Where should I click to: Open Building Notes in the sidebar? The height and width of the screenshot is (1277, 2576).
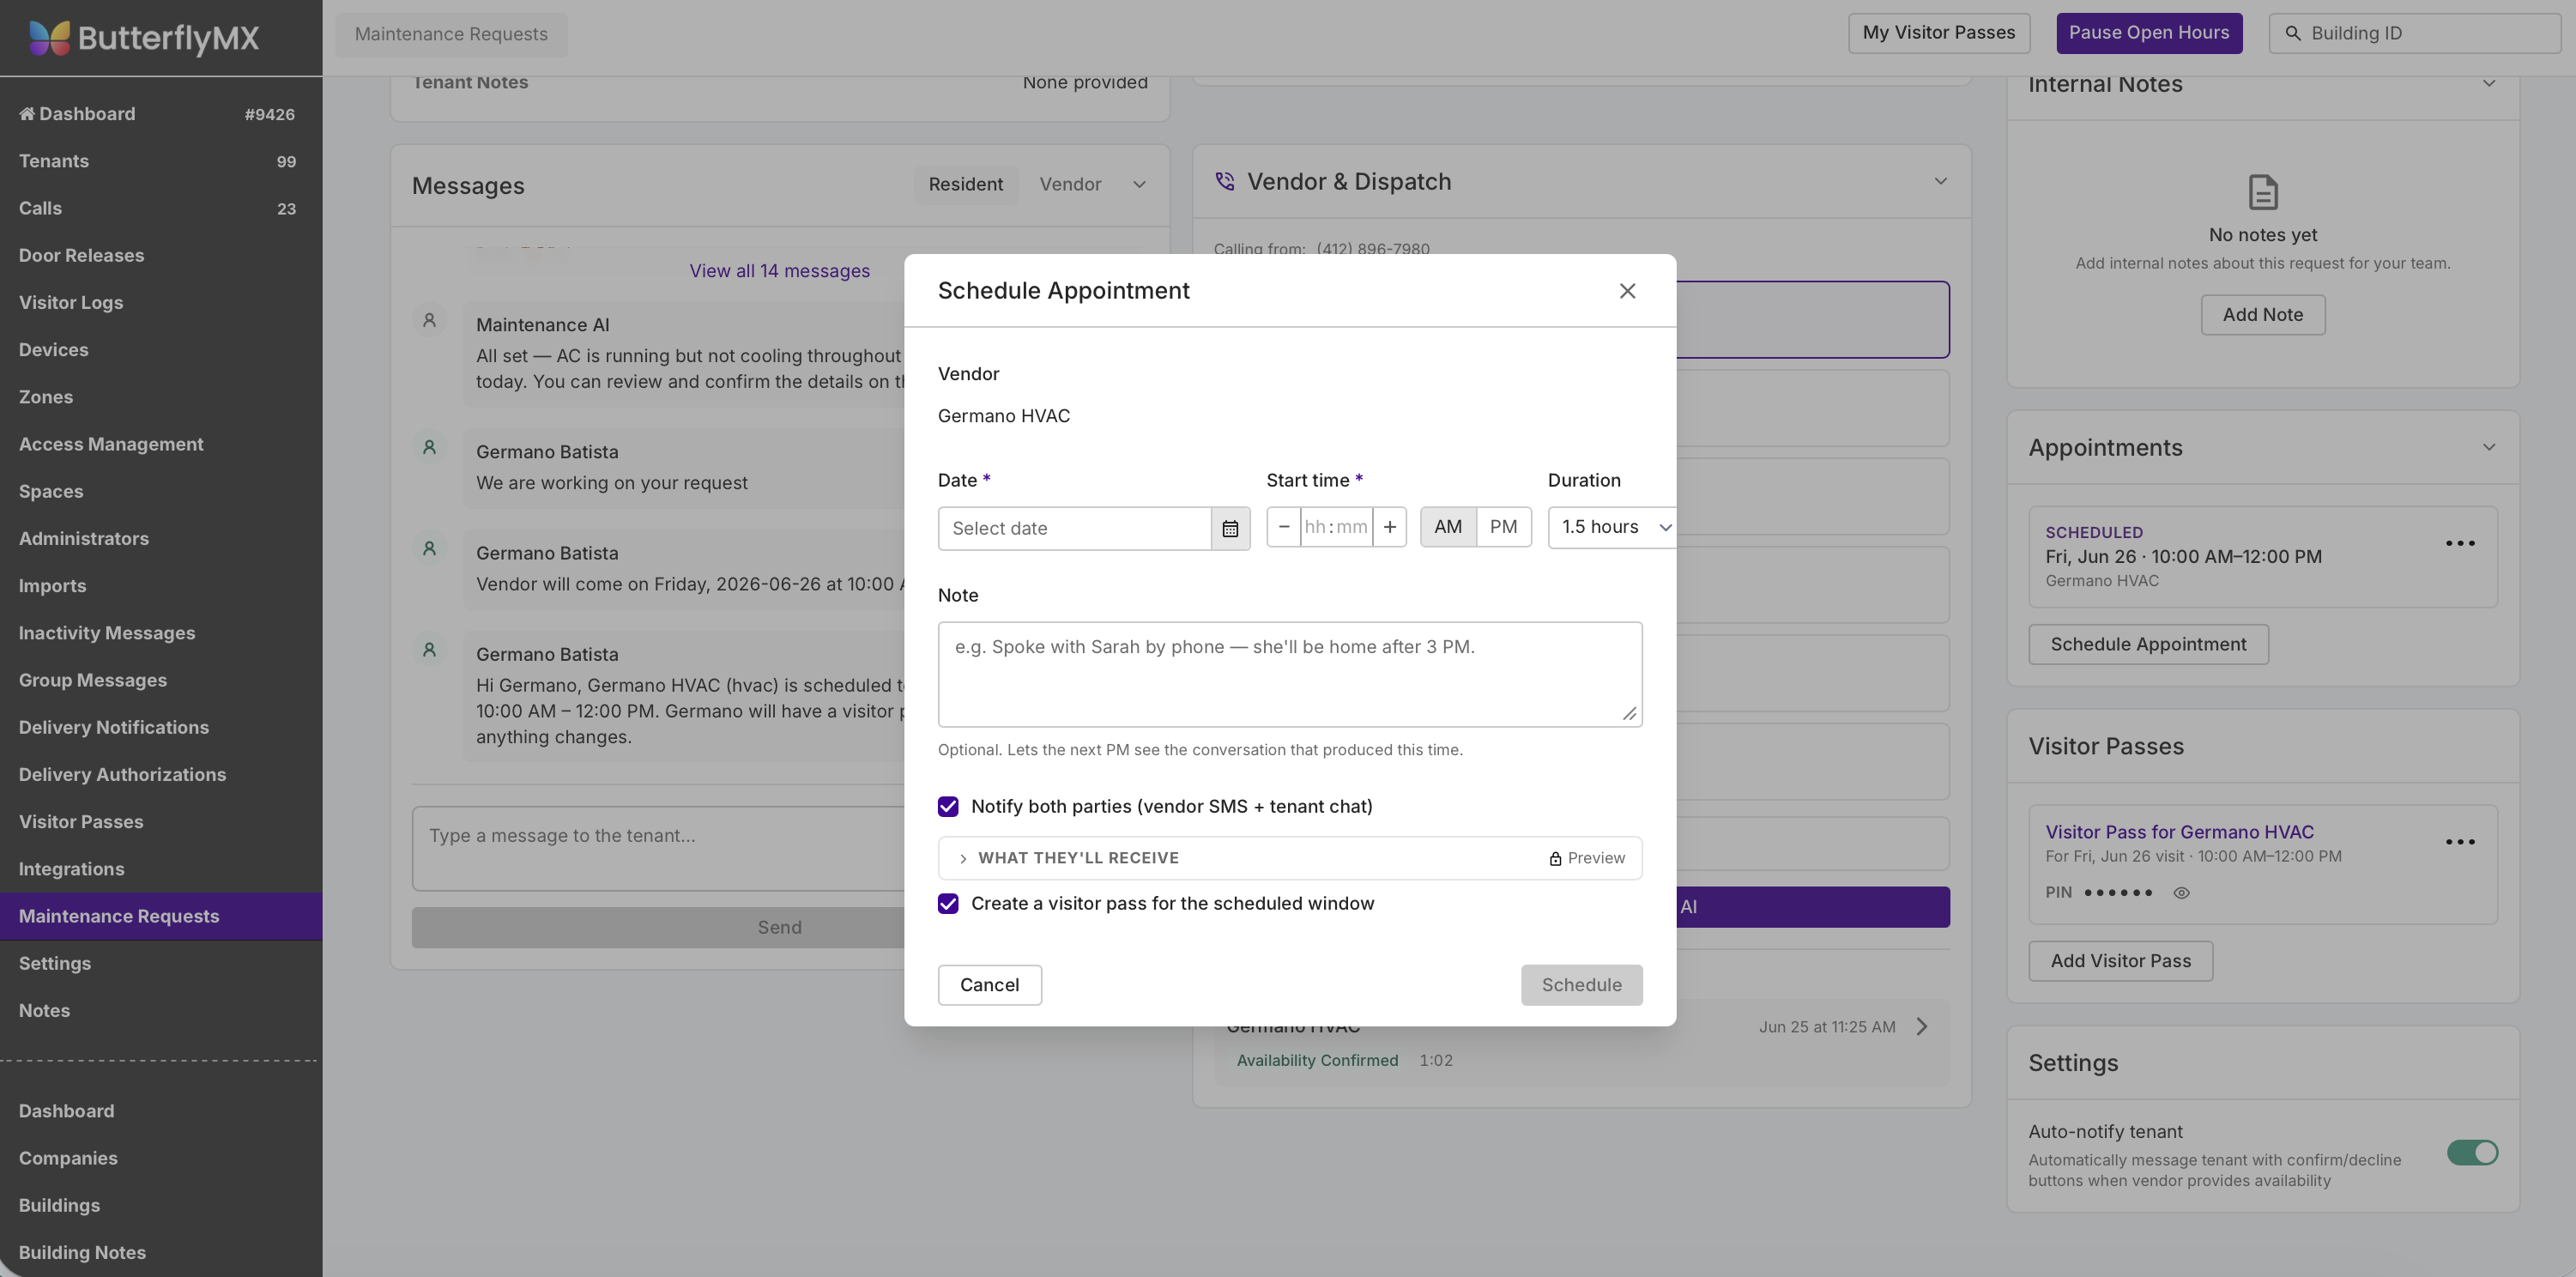click(161, 1252)
